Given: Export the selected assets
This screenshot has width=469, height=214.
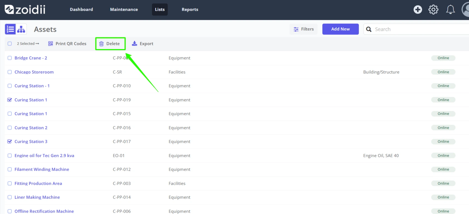Looking at the screenshot, I should coord(143,44).
